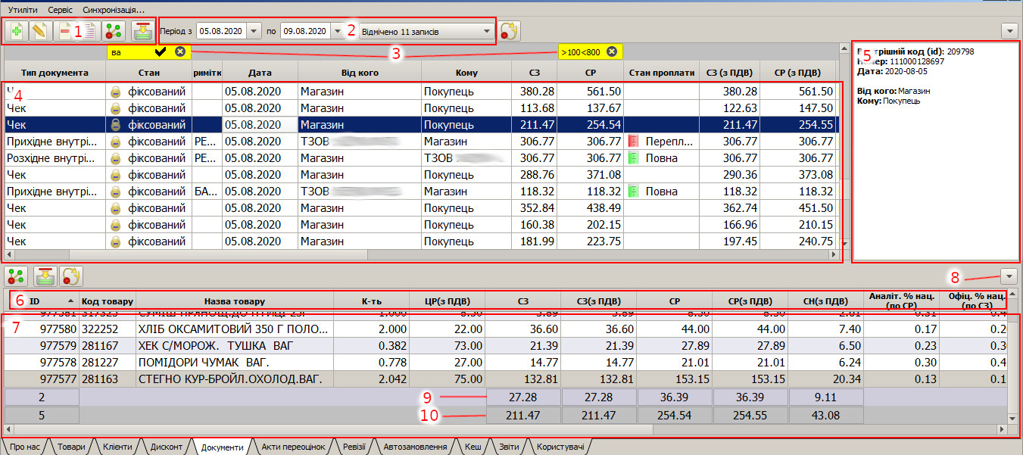Open the Сервіс menu
This screenshot has height=455, width=1023.
point(61,10)
